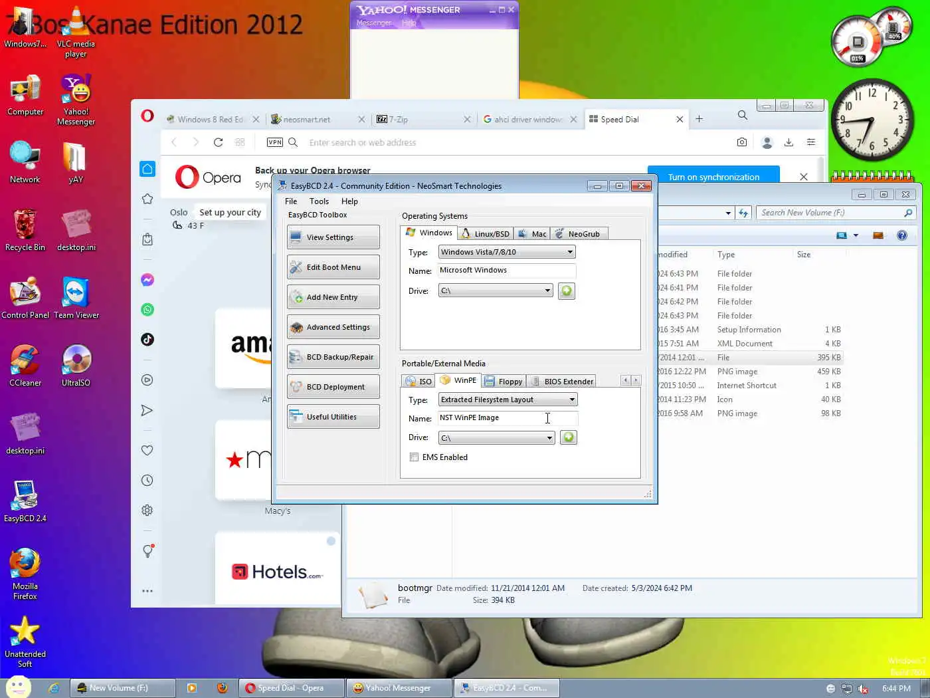
Task: Open BCD Deployment
Action: (333, 387)
